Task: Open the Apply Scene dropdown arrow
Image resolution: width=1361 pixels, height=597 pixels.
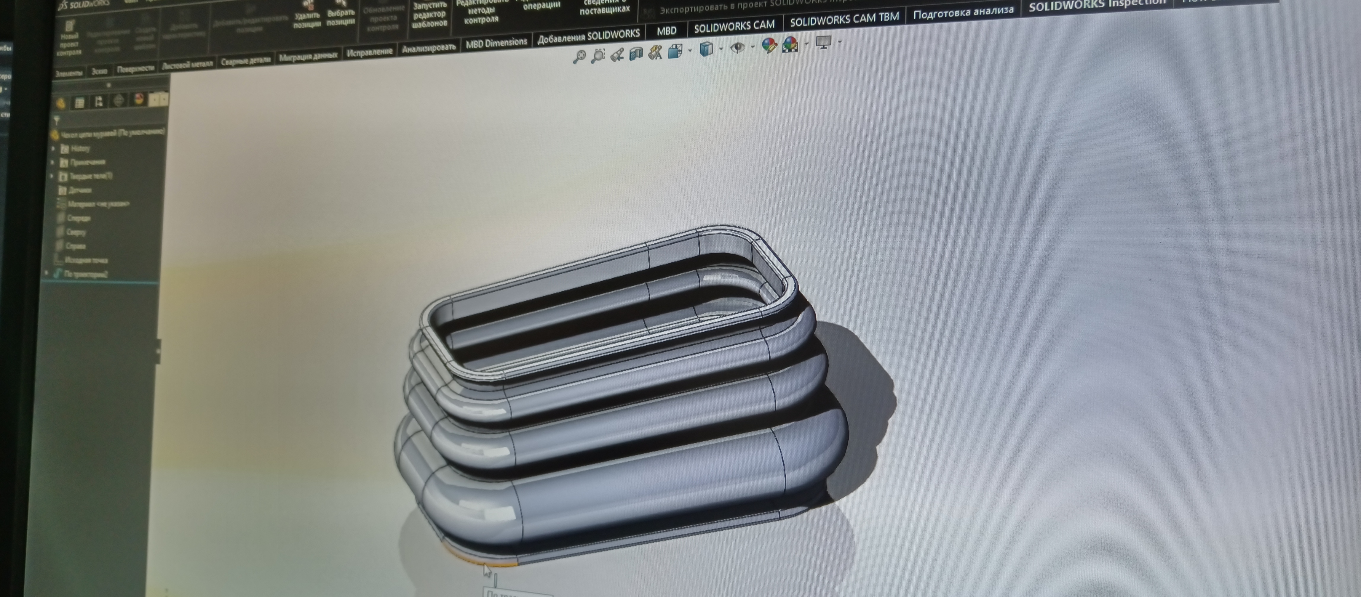Action: (x=806, y=43)
